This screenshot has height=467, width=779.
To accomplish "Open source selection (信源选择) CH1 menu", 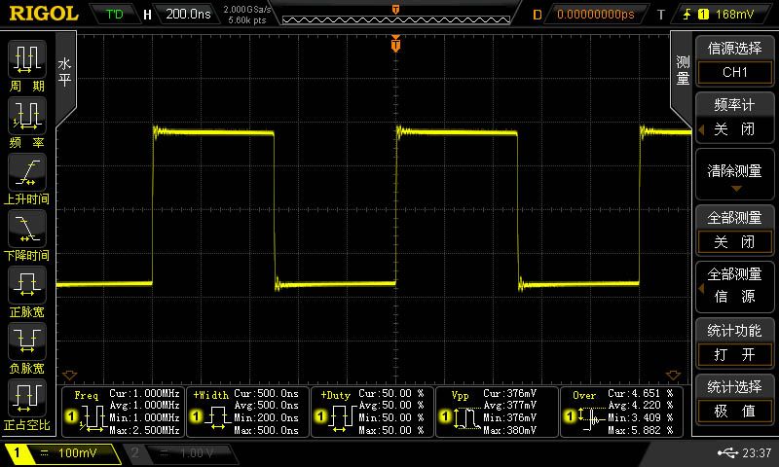I will (x=734, y=61).
